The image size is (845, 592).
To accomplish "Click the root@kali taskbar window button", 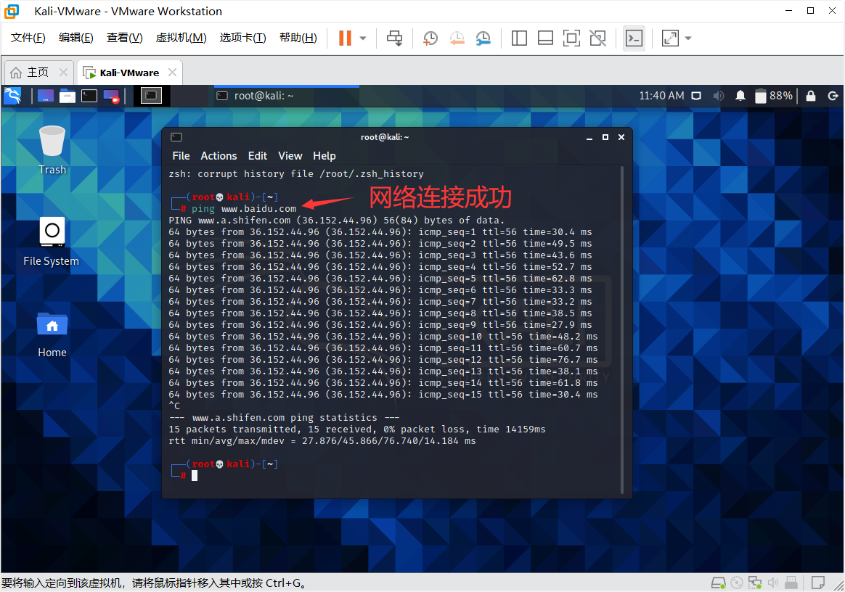I will [287, 96].
